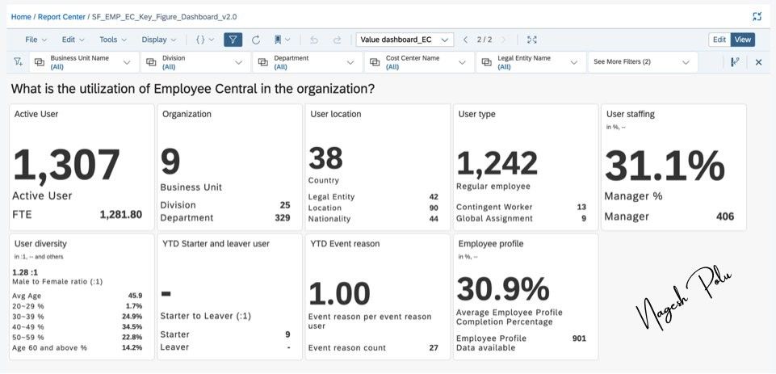This screenshot has height=374, width=776.
Task: Go to the previous page arrow
Action: coord(465,40)
